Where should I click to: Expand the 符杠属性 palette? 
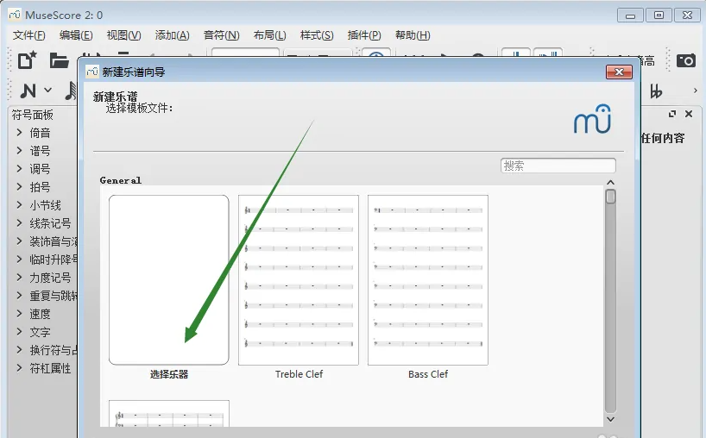pyautogui.click(x=19, y=368)
